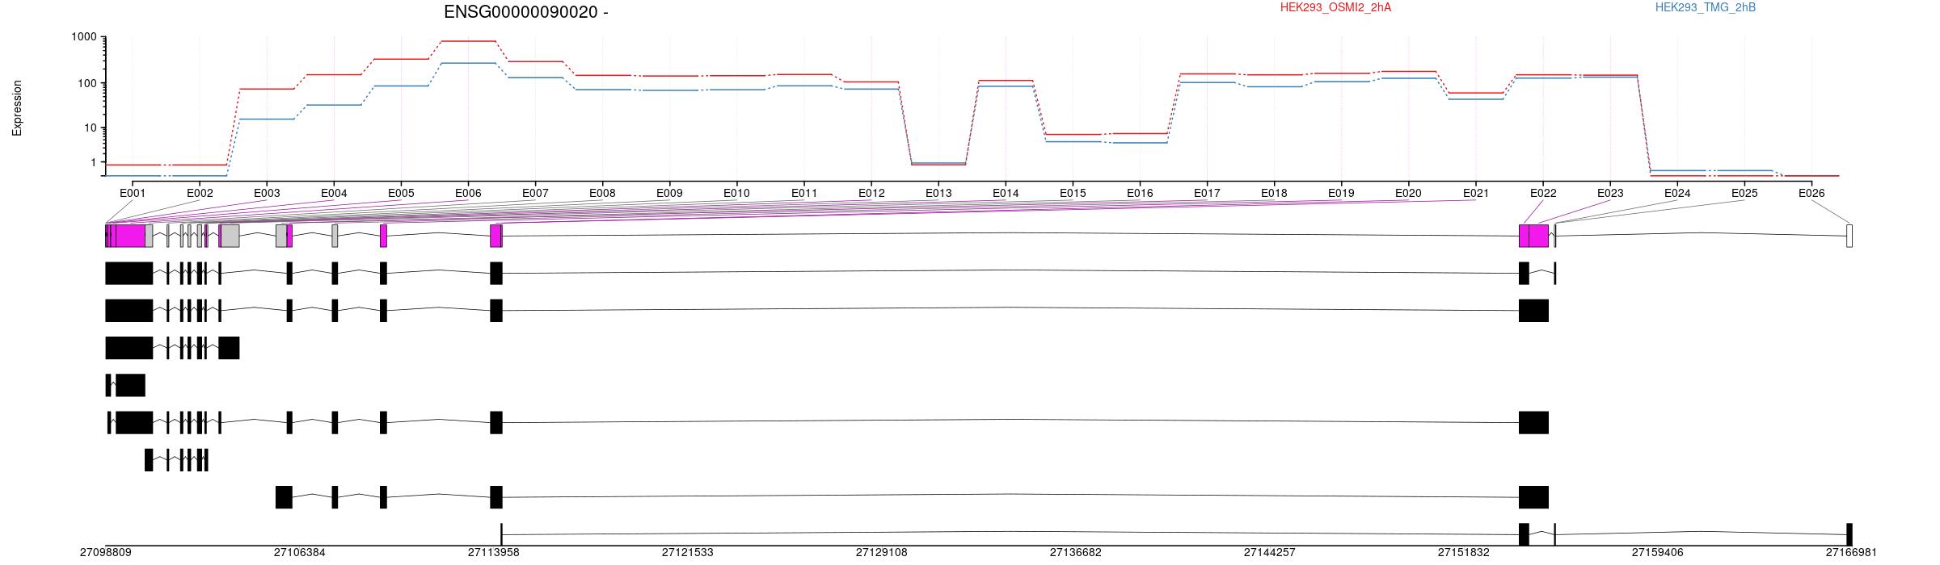Click the E011 exon bin label
The height and width of the screenshot is (565, 1940).
click(804, 193)
